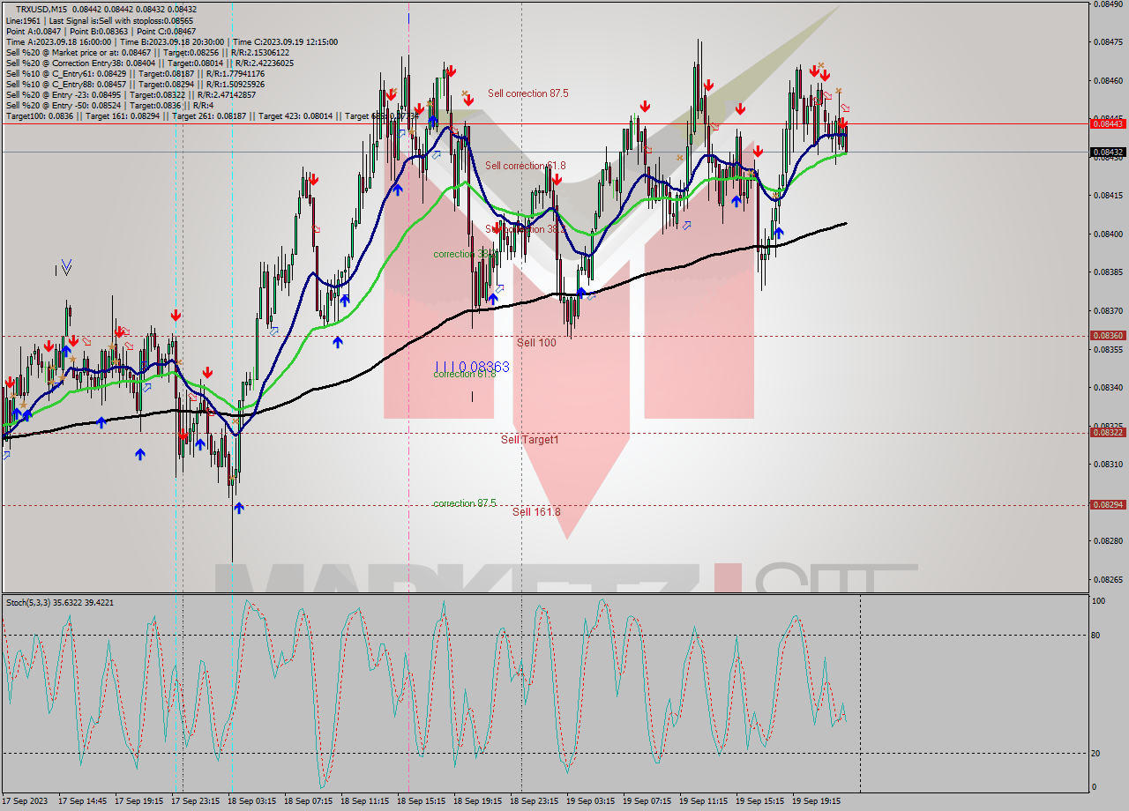Click the 'Target100: 0.0836' targets line
The width and height of the screenshot is (1129, 811).
click(x=212, y=115)
